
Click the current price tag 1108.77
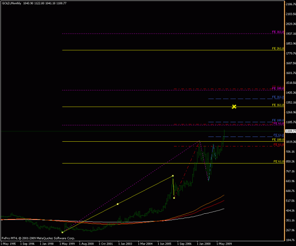[290, 131]
